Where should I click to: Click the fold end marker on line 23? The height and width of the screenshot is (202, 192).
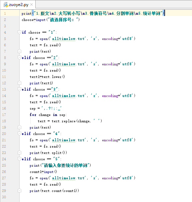click(19, 153)
